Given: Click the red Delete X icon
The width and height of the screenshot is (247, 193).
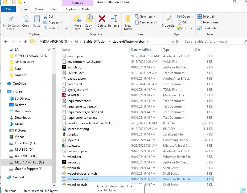Looking at the screenshot, I should pyautogui.click(x=102, y=19).
